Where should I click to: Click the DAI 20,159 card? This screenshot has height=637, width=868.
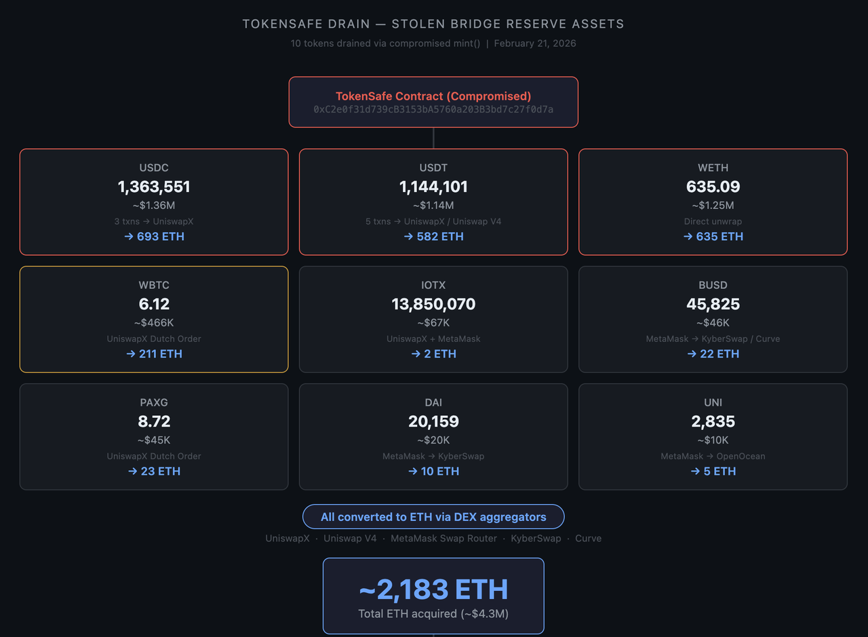coord(433,436)
